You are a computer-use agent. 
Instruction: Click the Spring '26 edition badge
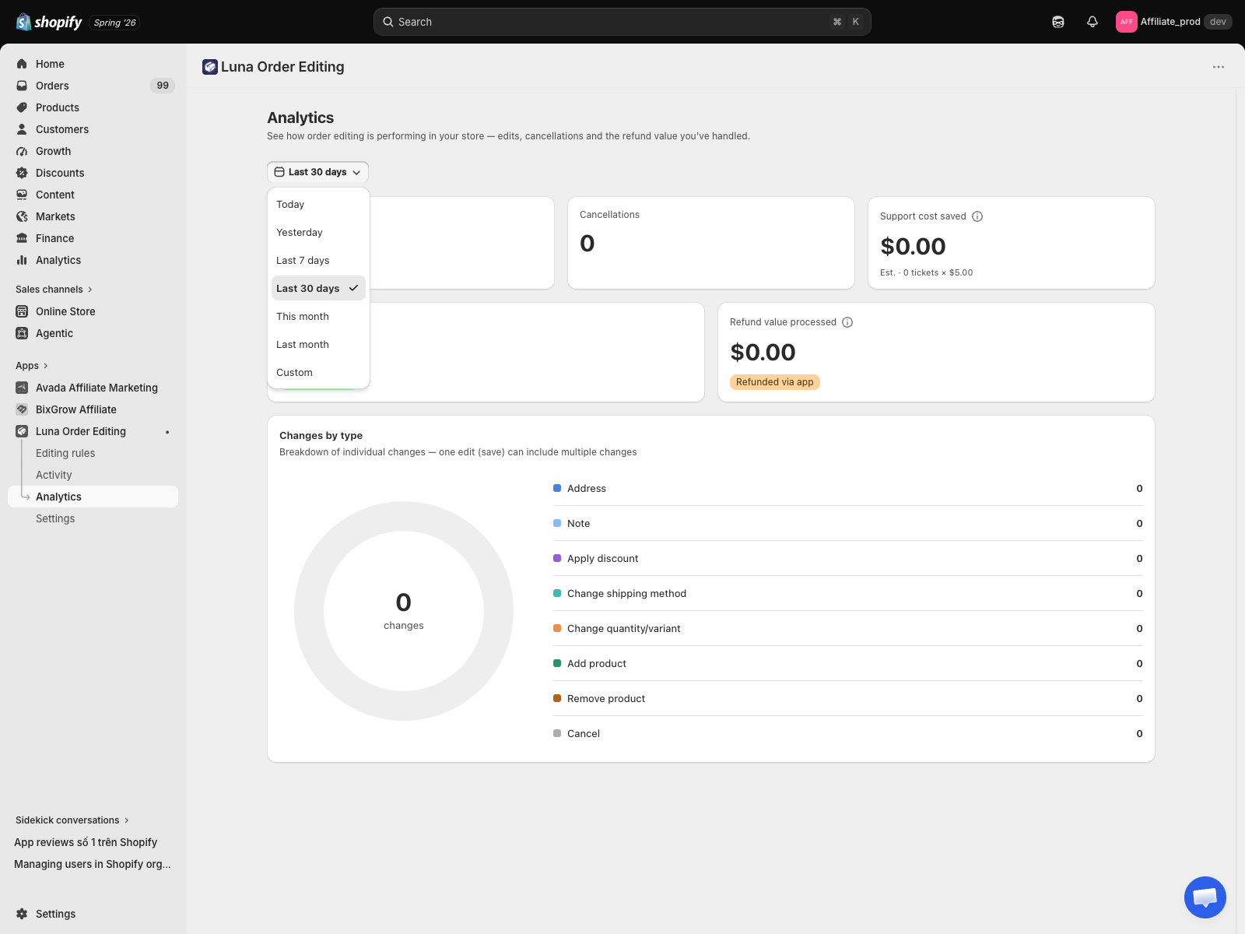115,23
